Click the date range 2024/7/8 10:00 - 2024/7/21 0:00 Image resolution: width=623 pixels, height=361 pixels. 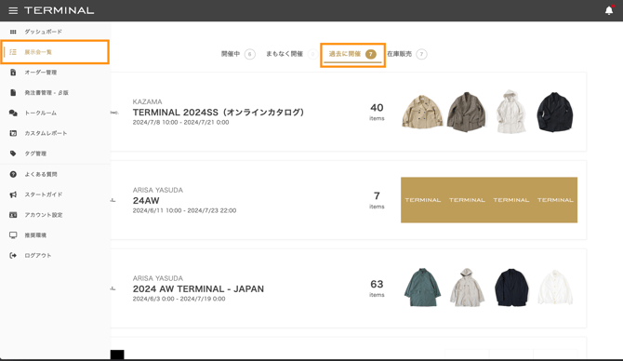(180, 123)
